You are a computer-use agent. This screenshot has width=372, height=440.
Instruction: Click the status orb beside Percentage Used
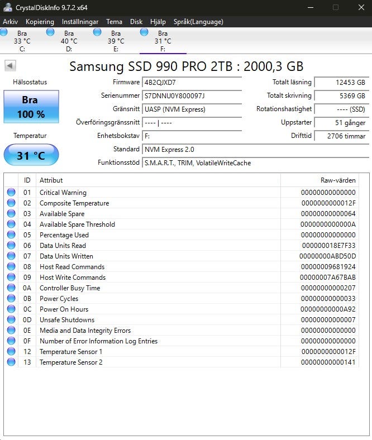(11, 235)
